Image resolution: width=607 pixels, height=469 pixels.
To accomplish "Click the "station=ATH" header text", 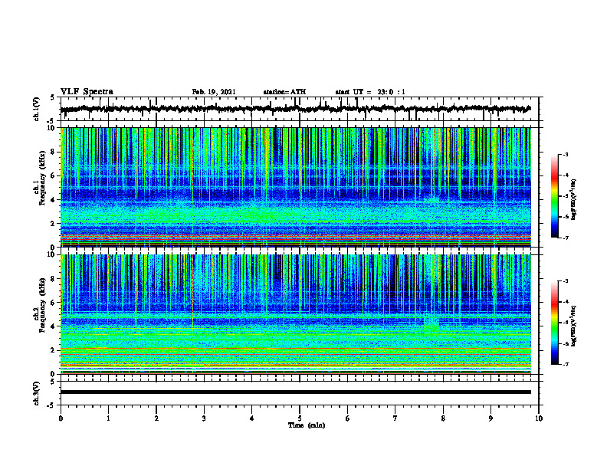I will 284,92.
